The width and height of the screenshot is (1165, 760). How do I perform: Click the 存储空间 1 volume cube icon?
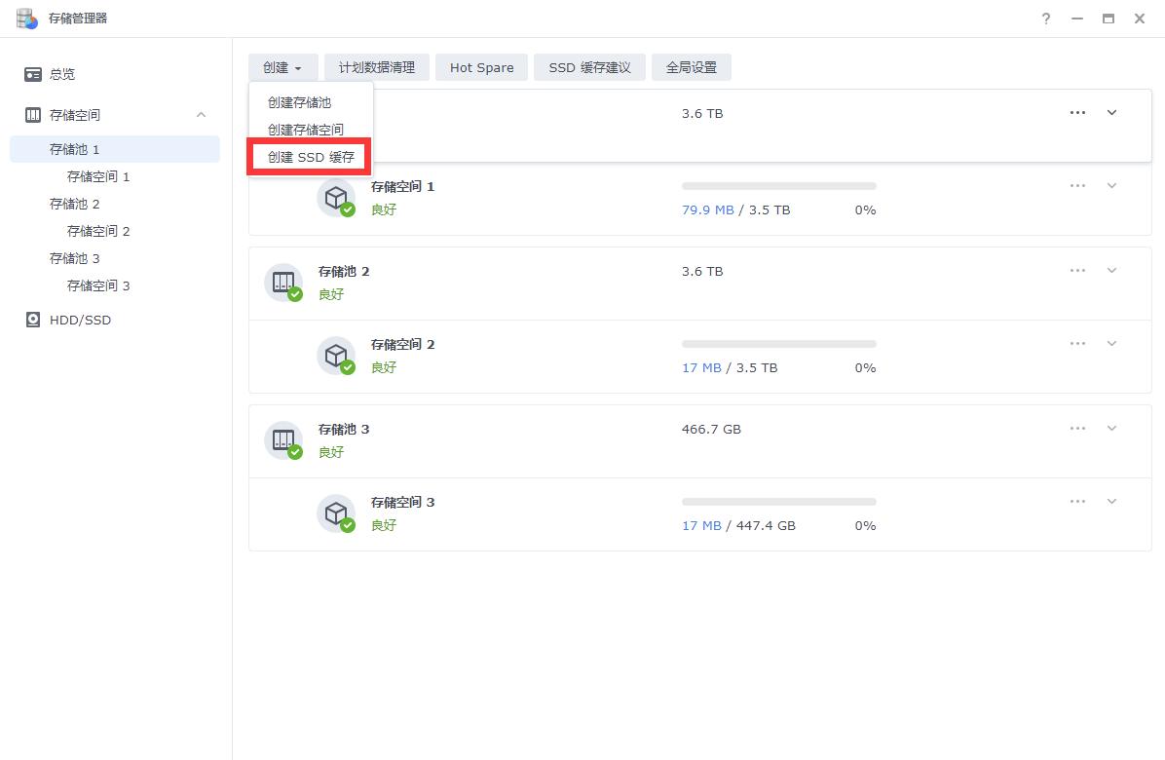(x=337, y=197)
